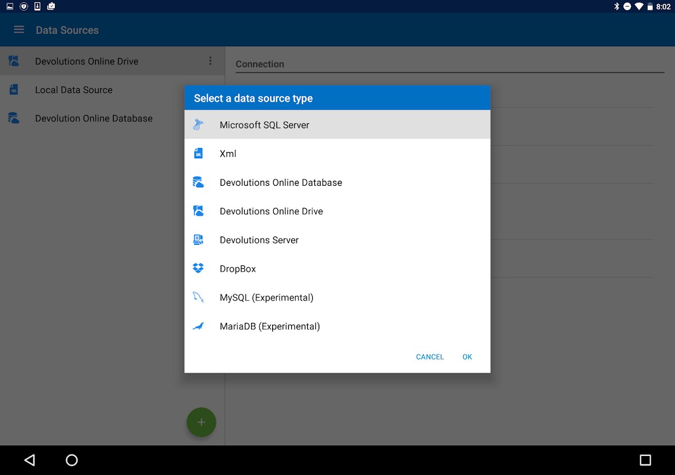Choose Devolutions Online Drive type
Image resolution: width=675 pixels, height=475 pixels.
[x=337, y=211]
